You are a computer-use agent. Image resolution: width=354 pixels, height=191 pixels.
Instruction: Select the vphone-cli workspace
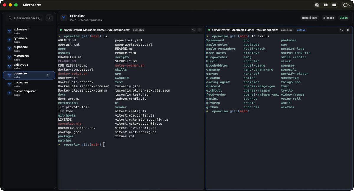coord(29,31)
